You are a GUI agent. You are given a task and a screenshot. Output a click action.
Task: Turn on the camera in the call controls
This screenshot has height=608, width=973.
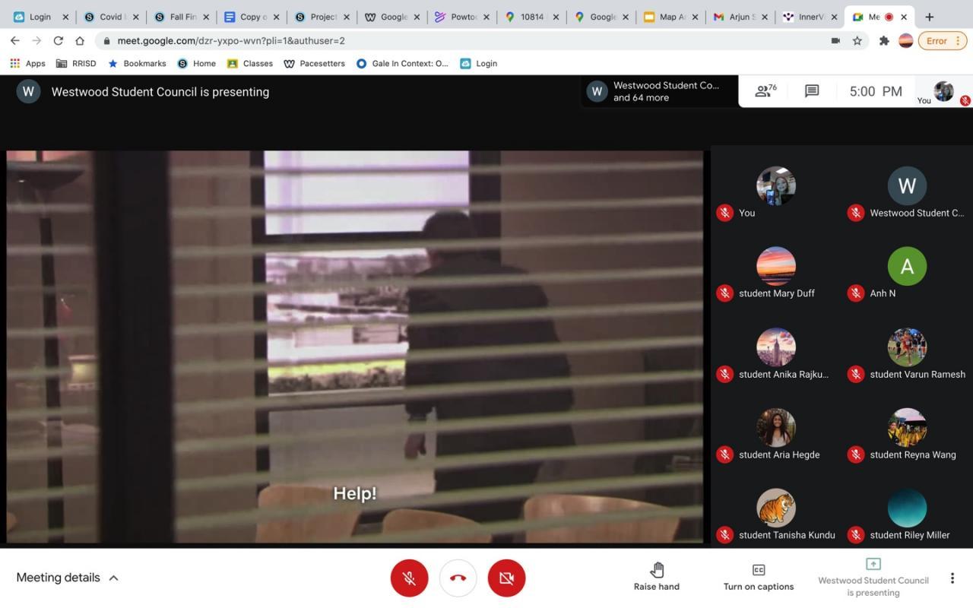tap(506, 578)
